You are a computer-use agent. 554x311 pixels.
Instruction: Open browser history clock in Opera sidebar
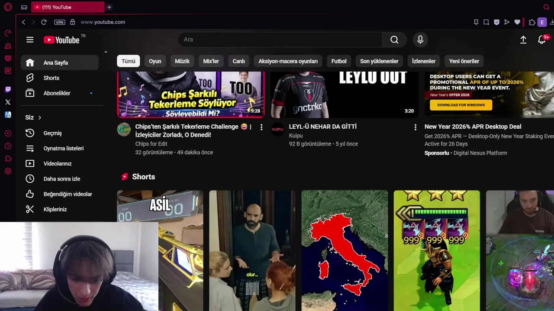8,146
